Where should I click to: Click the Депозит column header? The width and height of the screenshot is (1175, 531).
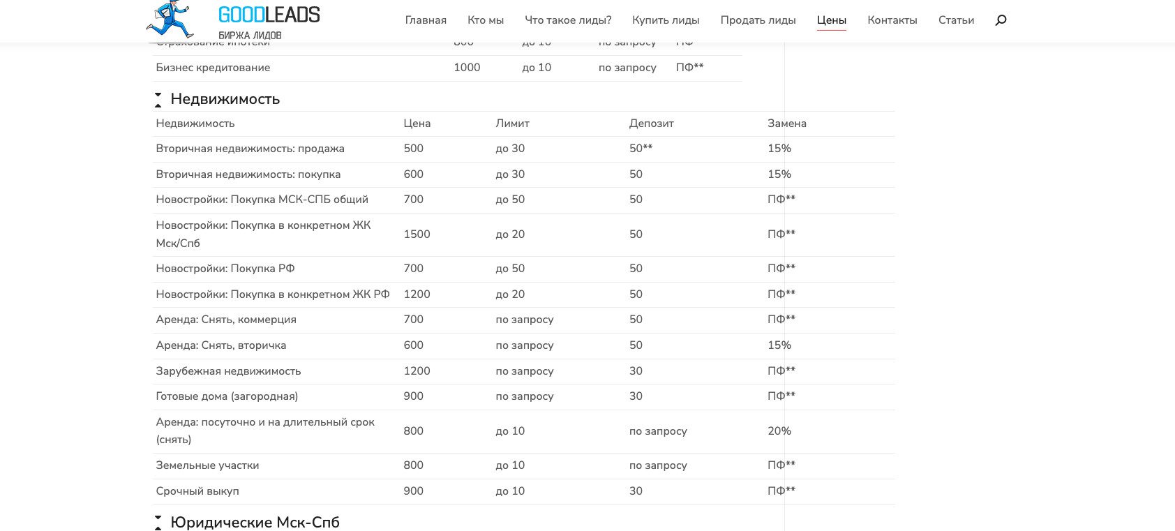651,124
